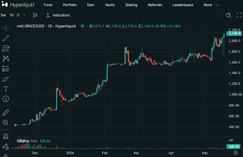Click the Volume SMA indicator label
Viewport: 243px width, 157px height.
pos(27,141)
